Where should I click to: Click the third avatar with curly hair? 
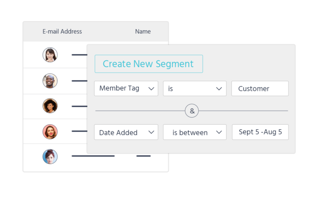coord(50,106)
